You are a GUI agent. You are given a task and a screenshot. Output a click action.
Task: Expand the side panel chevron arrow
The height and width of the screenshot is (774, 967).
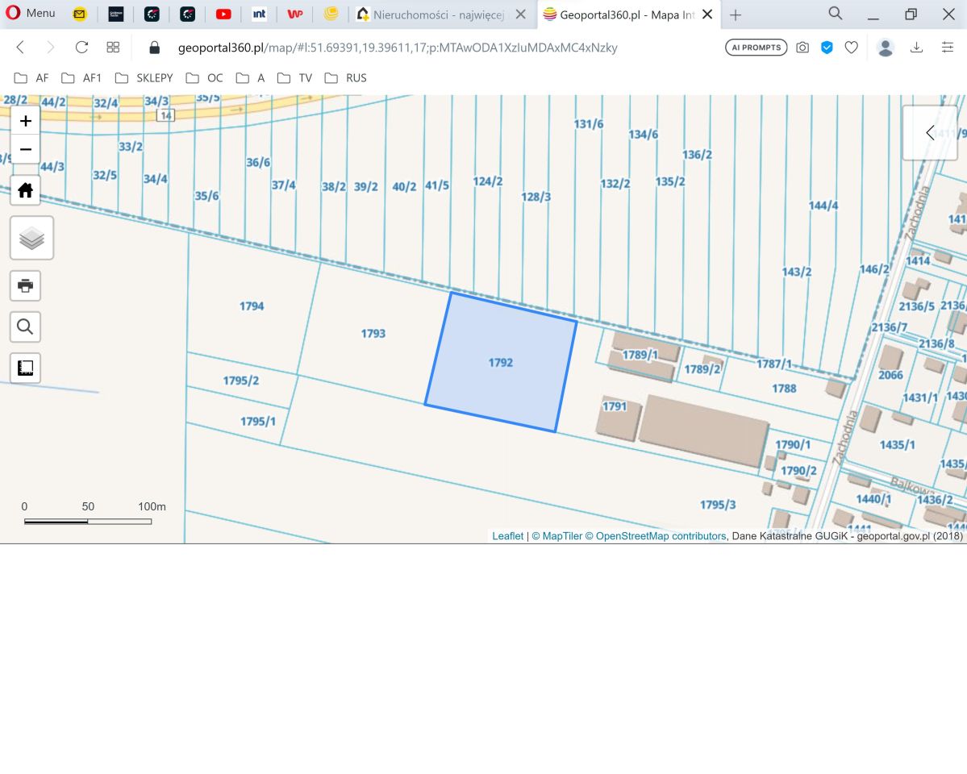(x=930, y=133)
